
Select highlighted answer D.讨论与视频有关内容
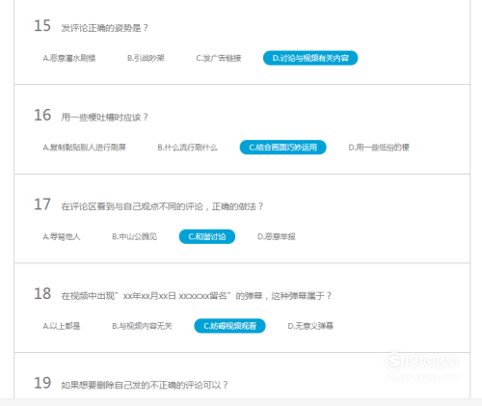pos(310,58)
